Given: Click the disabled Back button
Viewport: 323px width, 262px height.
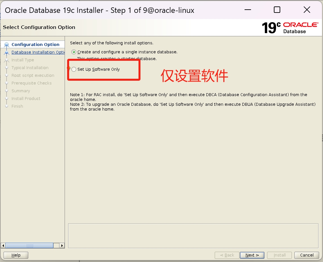Looking at the screenshot, I should pyautogui.click(x=227, y=255).
